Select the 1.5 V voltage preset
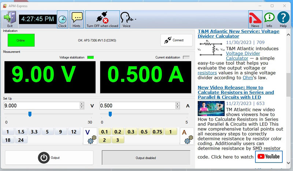Screen dimensions: 293x171 (21, 132)
